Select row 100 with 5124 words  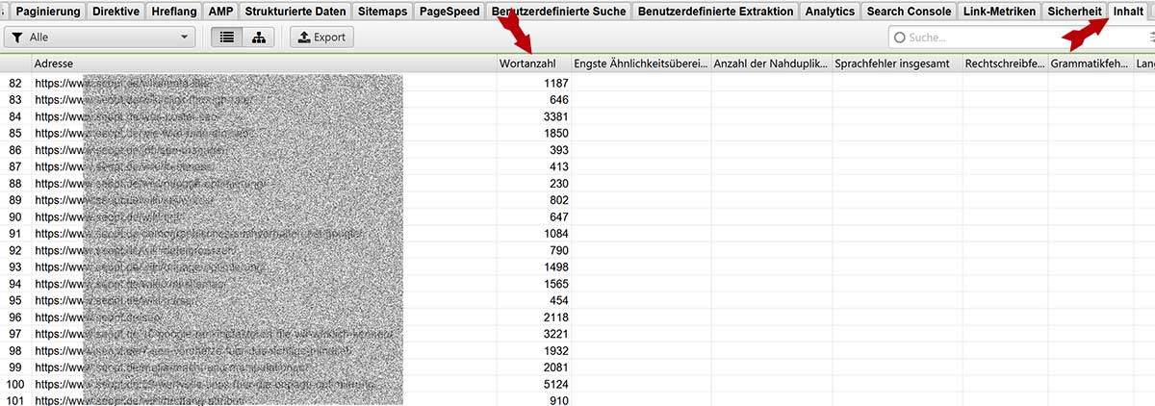click(x=577, y=384)
